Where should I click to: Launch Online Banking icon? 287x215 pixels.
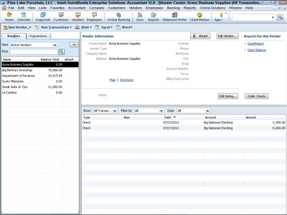coord(118,17)
